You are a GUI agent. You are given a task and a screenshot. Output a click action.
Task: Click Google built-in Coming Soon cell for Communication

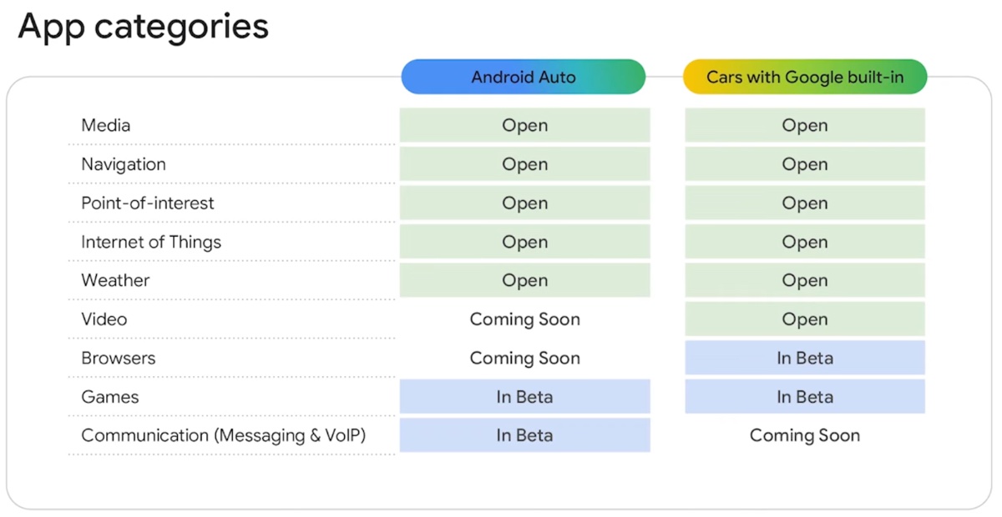pyautogui.click(x=805, y=435)
